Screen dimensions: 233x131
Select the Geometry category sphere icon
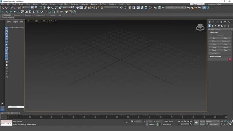point(209,26)
